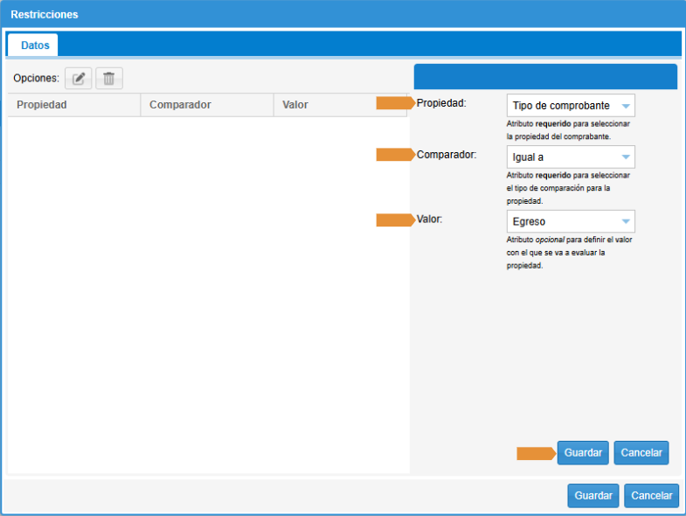Click Guardar in the dialog footer
The image size is (686, 516).
point(592,495)
